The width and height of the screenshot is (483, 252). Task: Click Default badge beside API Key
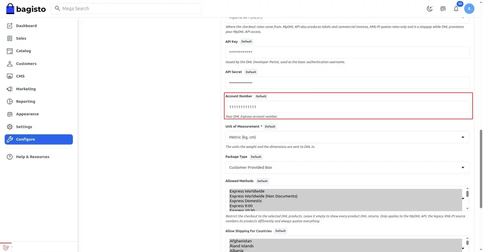pyautogui.click(x=247, y=41)
